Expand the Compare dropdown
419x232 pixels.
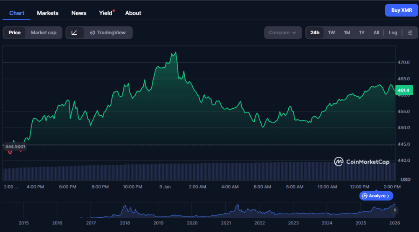(283, 33)
